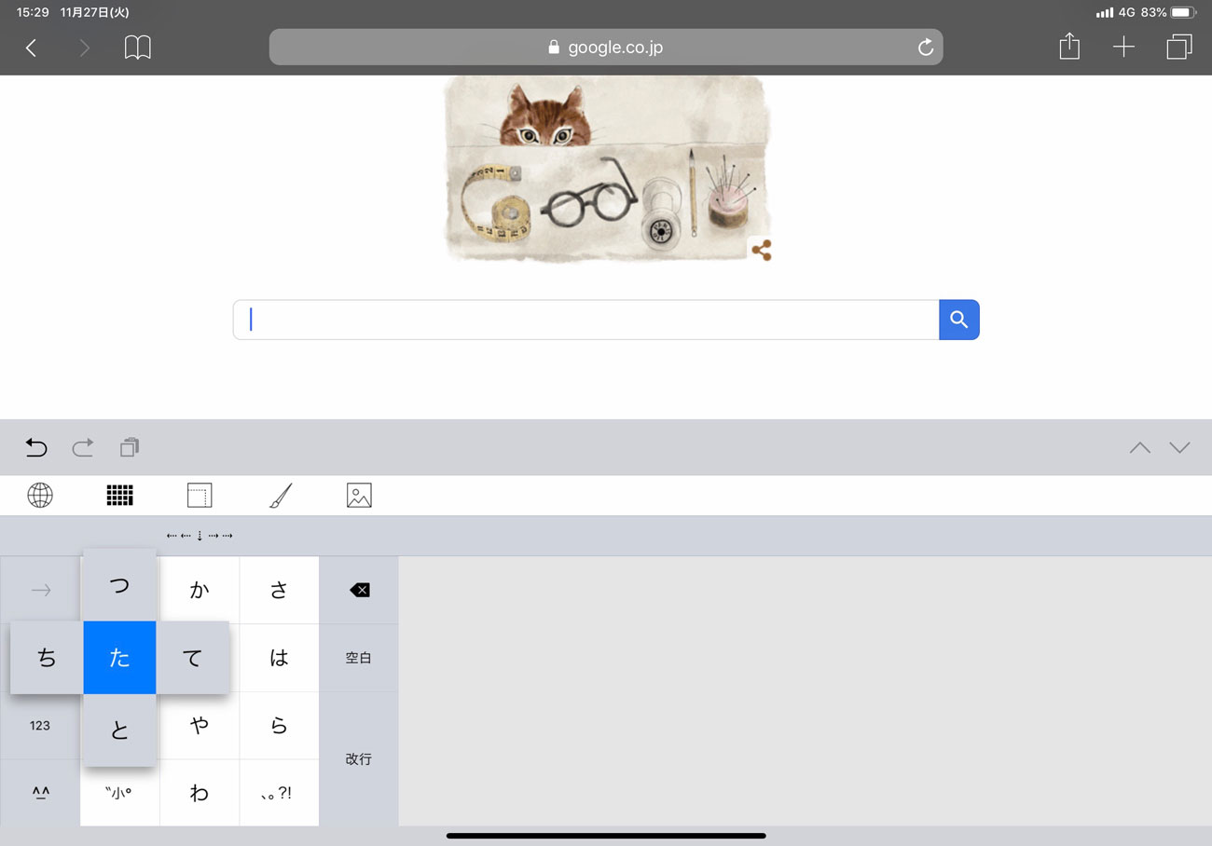
Task: Tap the punctuation 、。?! key
Action: pos(279,793)
